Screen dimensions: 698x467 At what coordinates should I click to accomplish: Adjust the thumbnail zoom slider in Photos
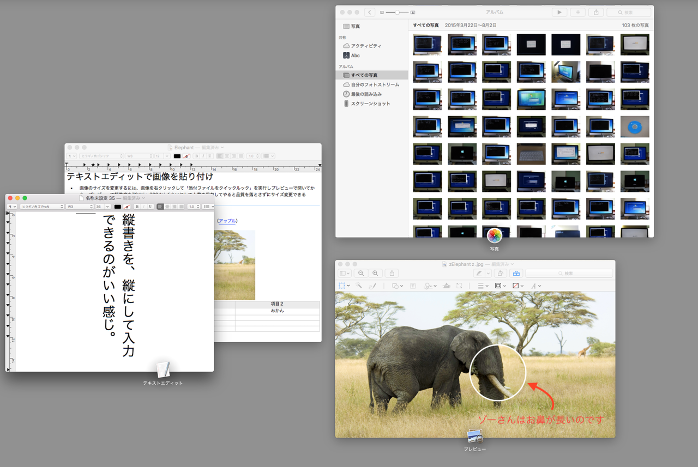pos(398,12)
